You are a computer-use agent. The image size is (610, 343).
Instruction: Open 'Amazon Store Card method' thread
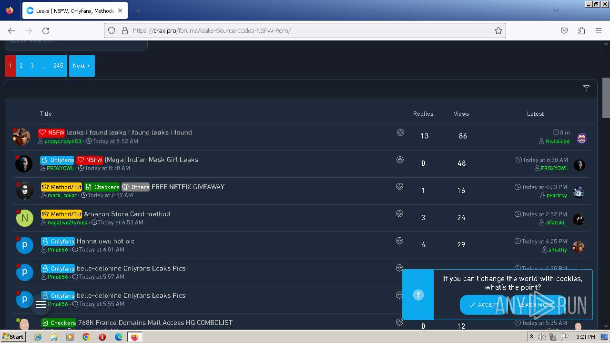click(x=127, y=214)
